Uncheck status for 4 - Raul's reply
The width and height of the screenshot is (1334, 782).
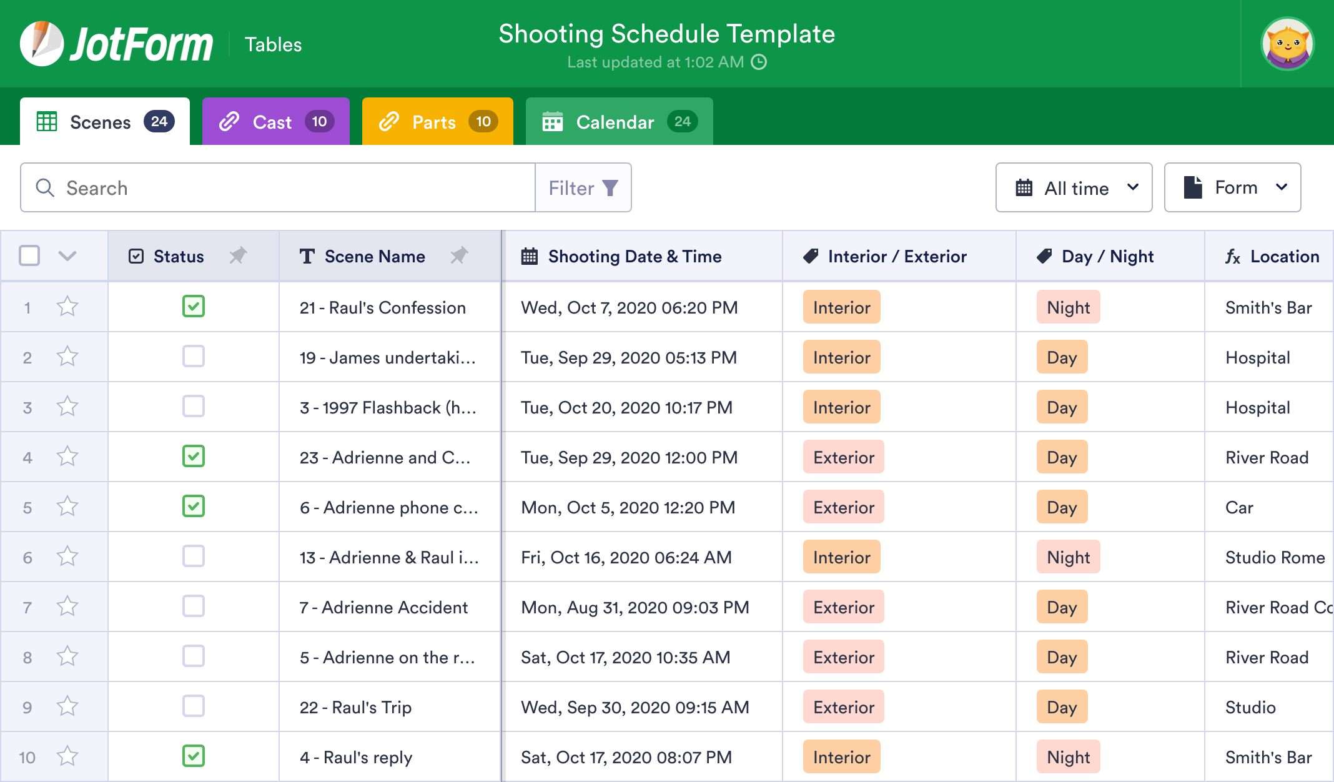pos(194,756)
